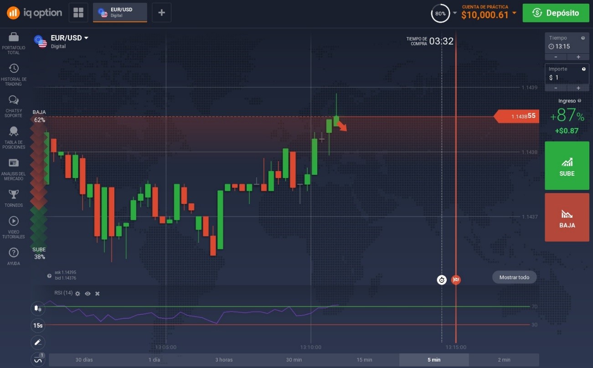Click the Importe amount field $ 1
This screenshot has width=593, height=368.
pos(567,74)
